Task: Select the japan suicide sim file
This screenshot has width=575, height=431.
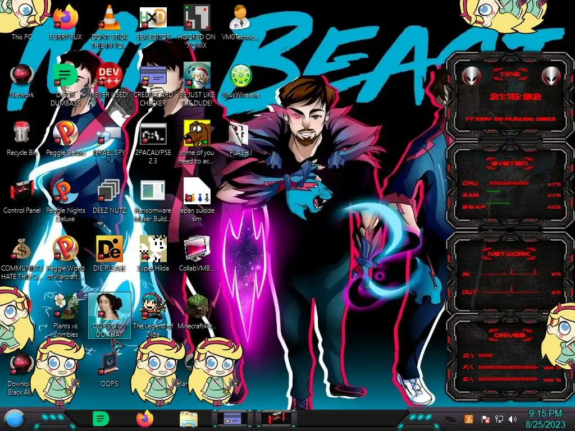Action: pyautogui.click(x=197, y=200)
